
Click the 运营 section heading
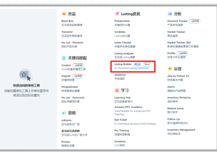(x=178, y=69)
